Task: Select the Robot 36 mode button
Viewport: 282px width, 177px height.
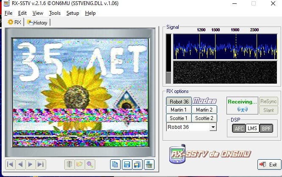Action: [x=179, y=101]
